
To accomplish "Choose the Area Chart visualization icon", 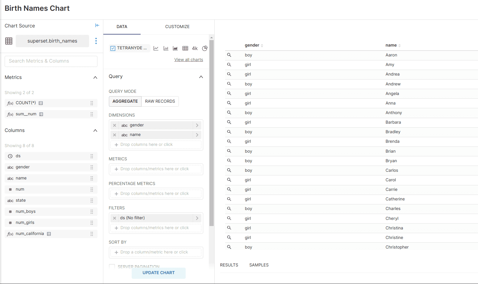I will (175, 48).
